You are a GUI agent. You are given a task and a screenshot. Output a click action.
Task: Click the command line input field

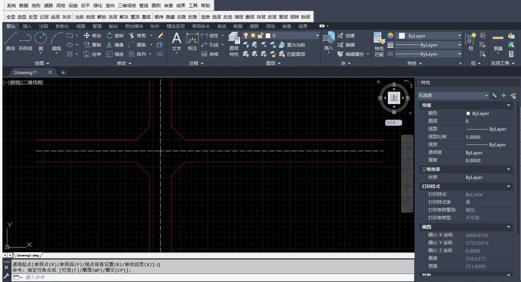219,277
